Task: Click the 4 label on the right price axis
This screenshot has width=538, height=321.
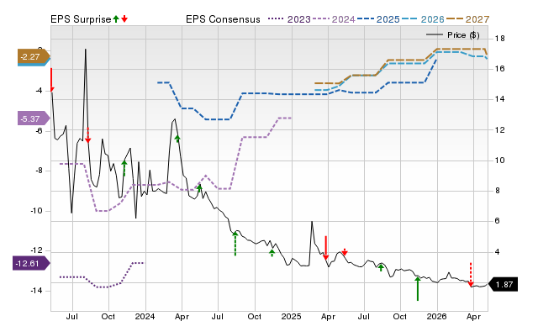Action: (x=497, y=252)
